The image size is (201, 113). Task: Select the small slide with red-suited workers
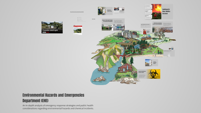[x=145, y=32]
